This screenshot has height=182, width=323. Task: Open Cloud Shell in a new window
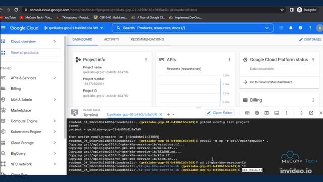[x=311, y=113]
